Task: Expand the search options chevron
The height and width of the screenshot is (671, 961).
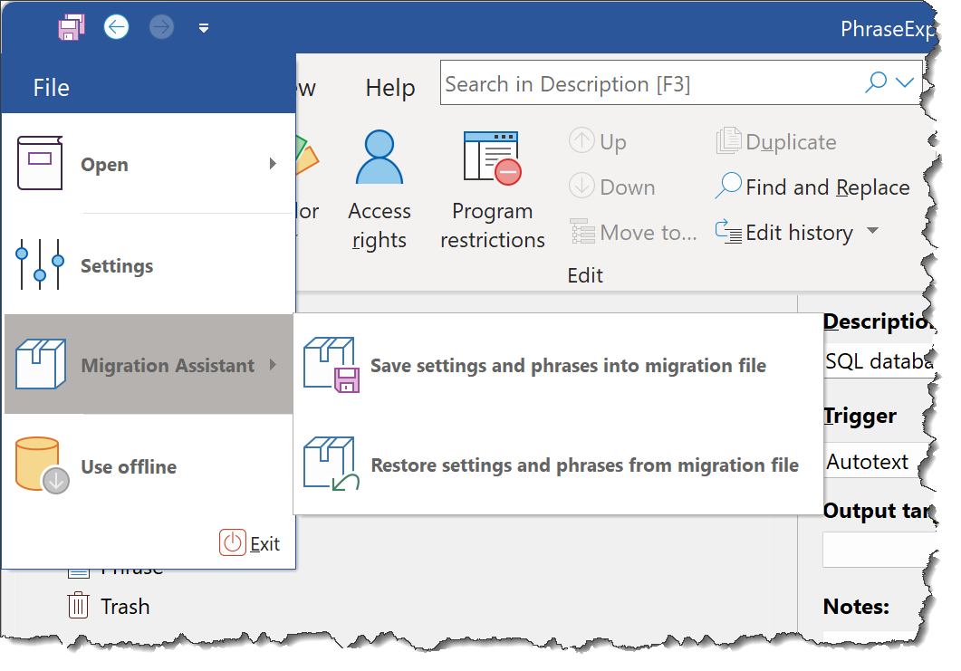Action: tap(904, 83)
